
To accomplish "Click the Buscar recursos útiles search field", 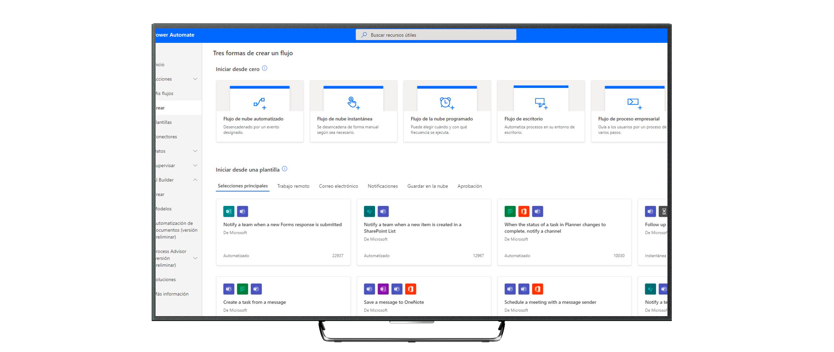I will tap(436, 35).
